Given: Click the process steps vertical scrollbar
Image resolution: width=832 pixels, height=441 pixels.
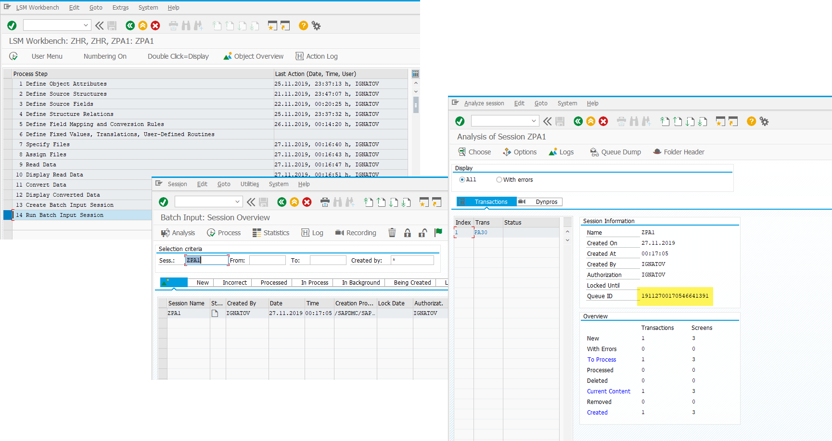Looking at the screenshot, I should (416, 105).
